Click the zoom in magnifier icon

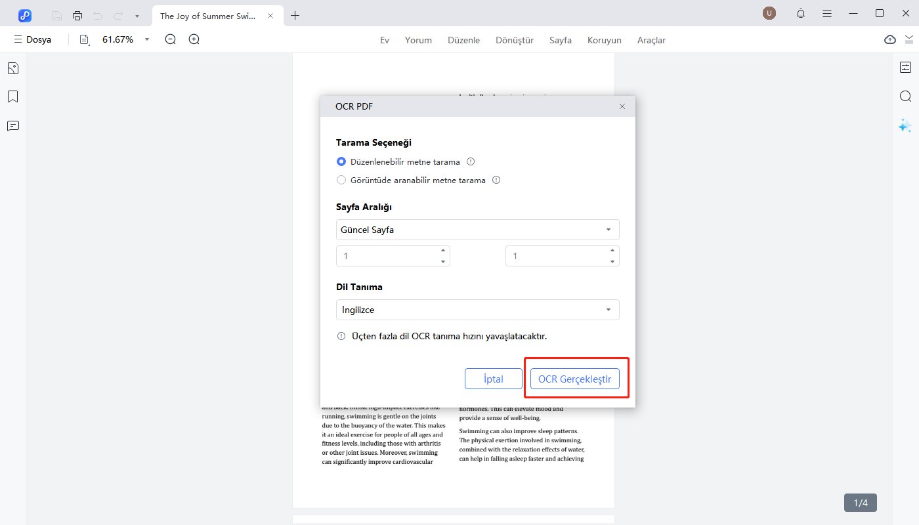pos(194,39)
